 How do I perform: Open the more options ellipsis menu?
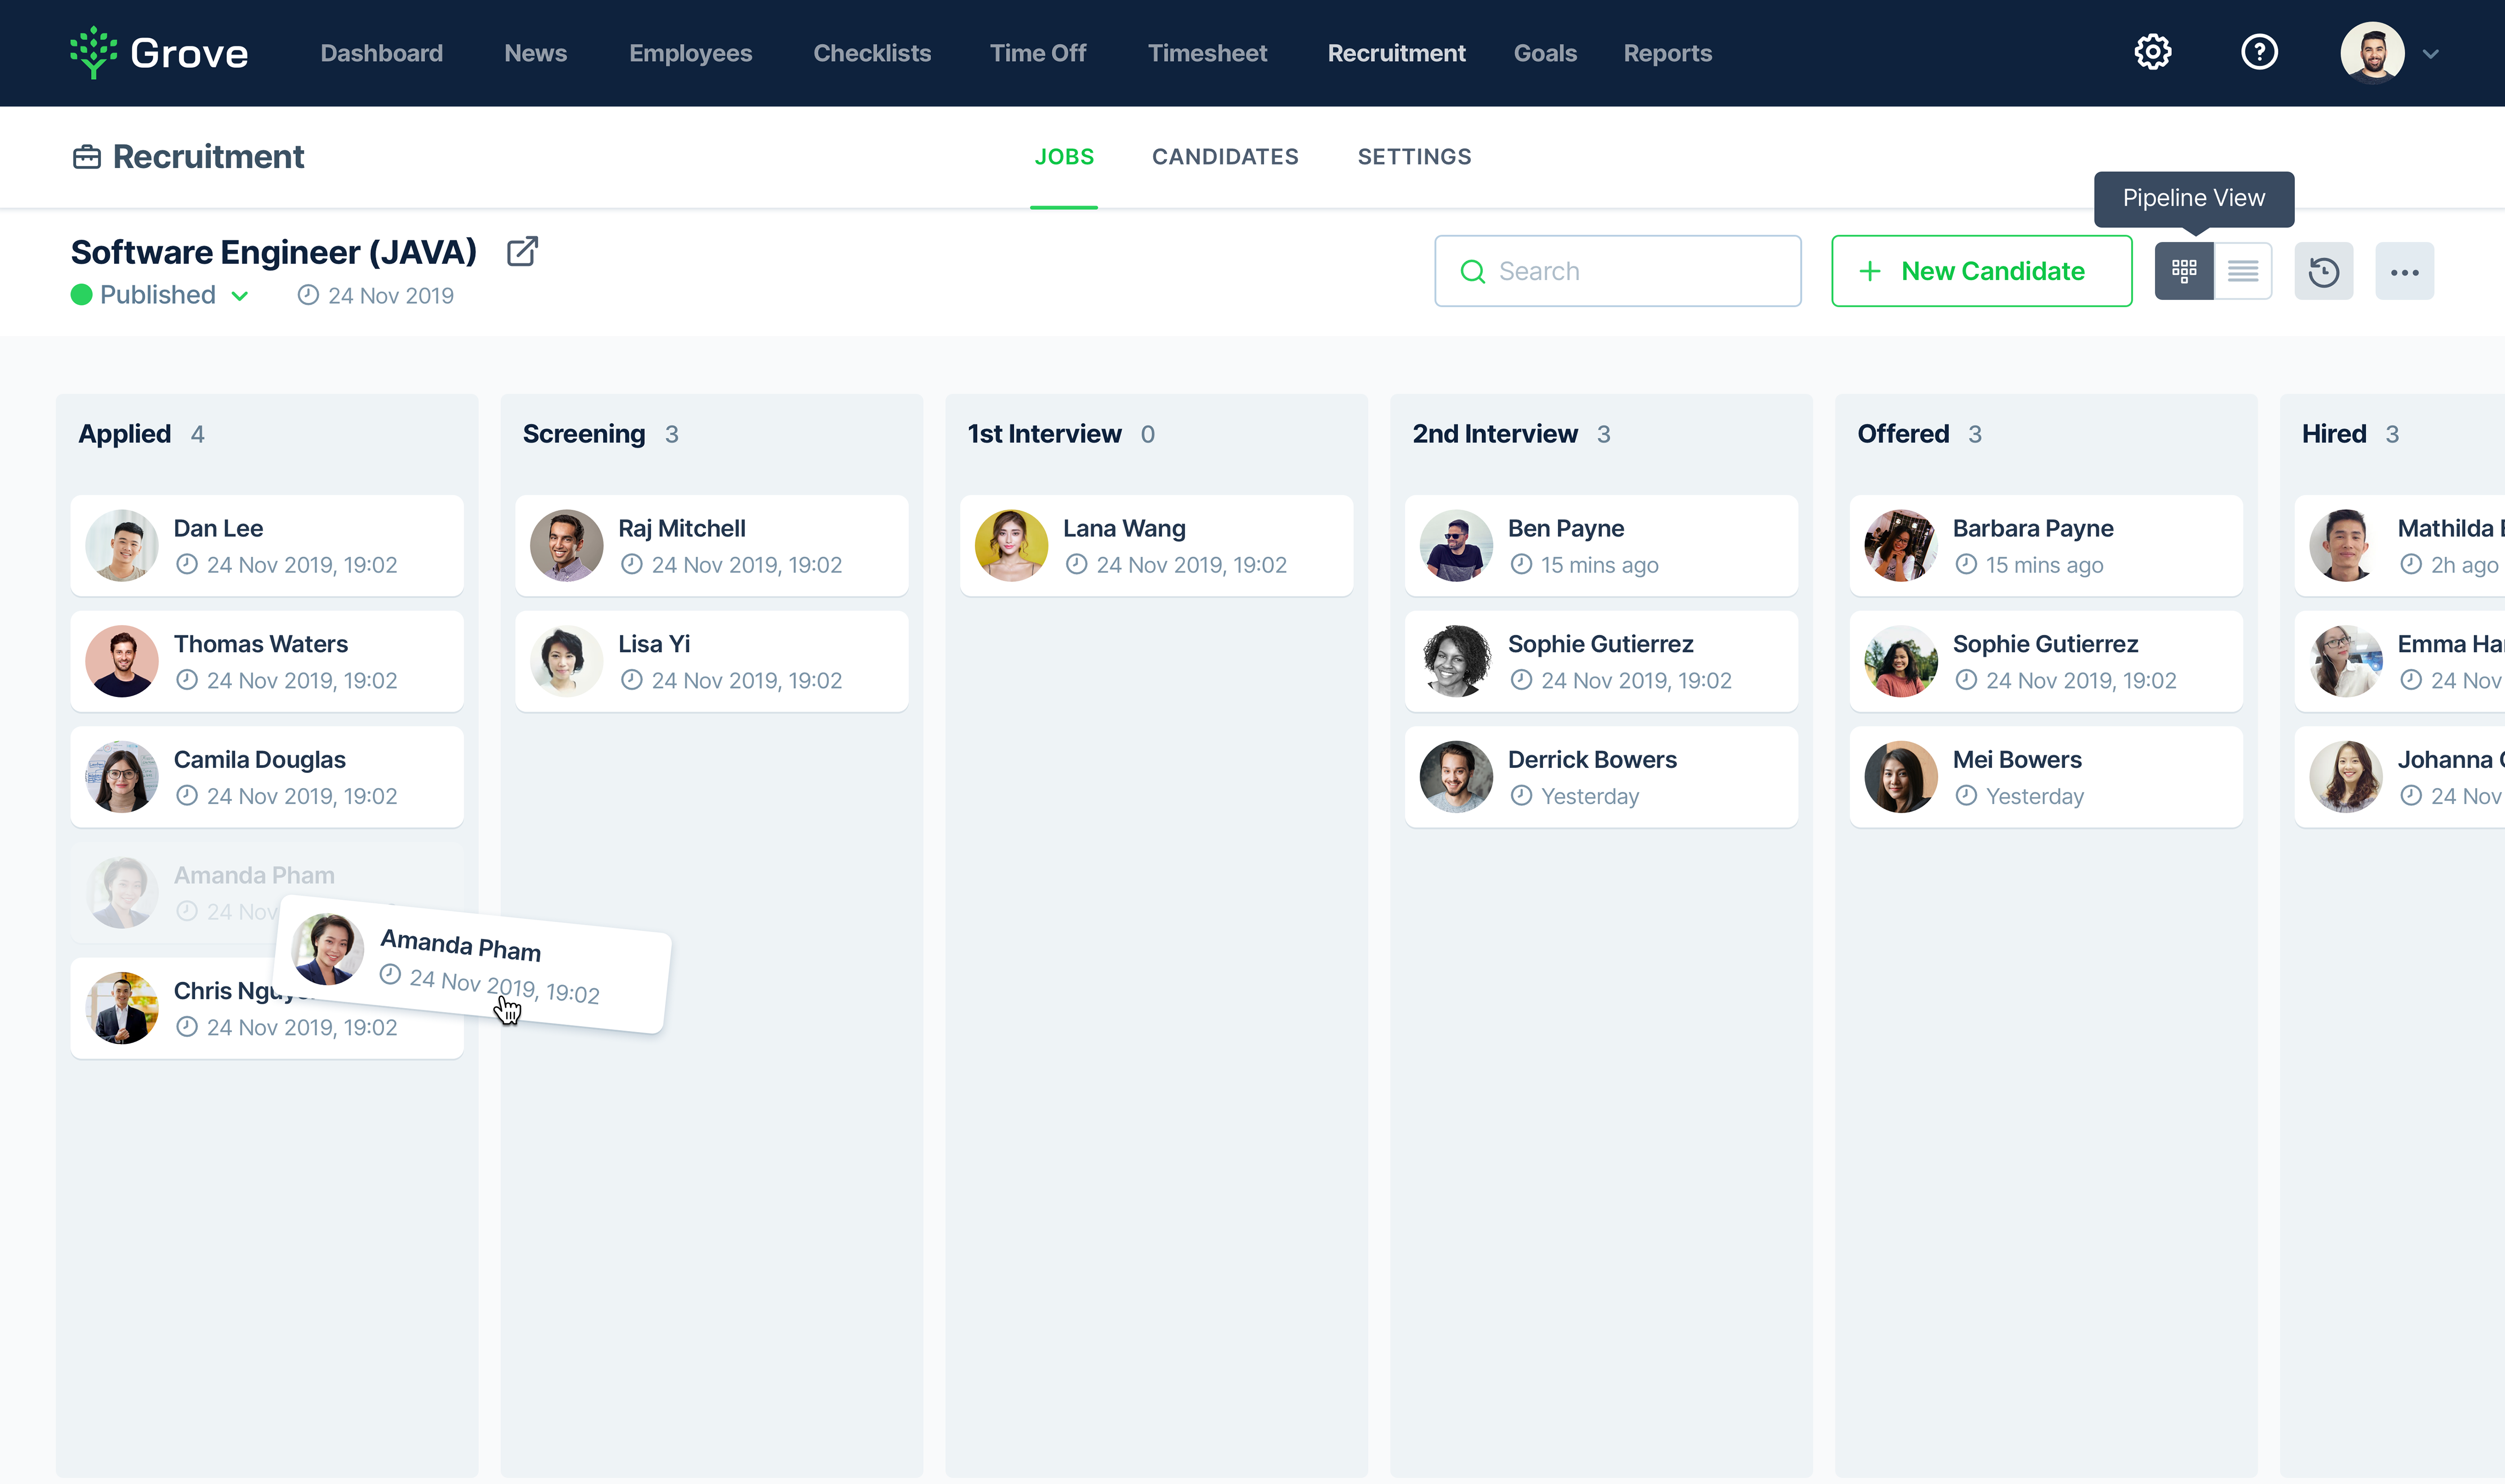2404,271
